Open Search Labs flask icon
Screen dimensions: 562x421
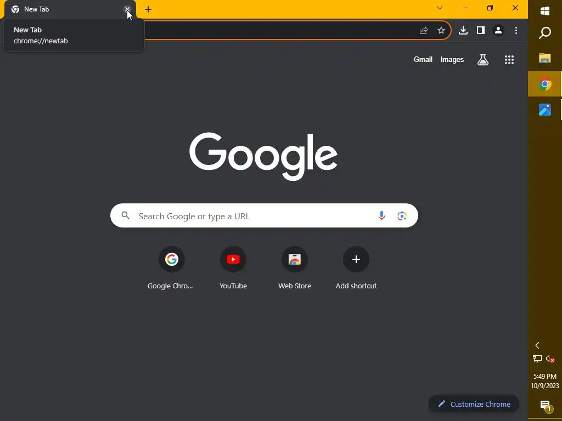(483, 60)
